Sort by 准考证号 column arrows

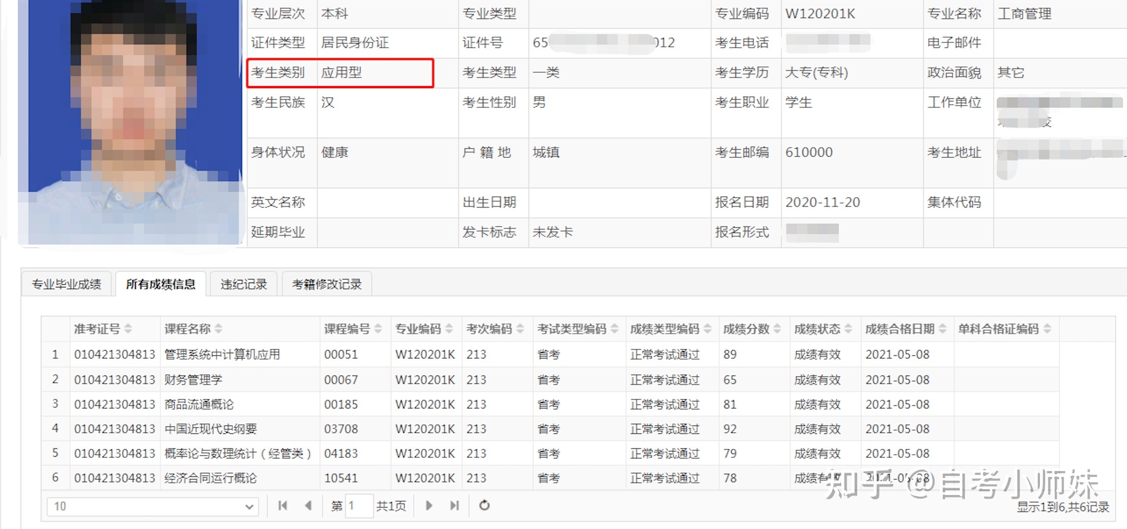click(x=128, y=329)
